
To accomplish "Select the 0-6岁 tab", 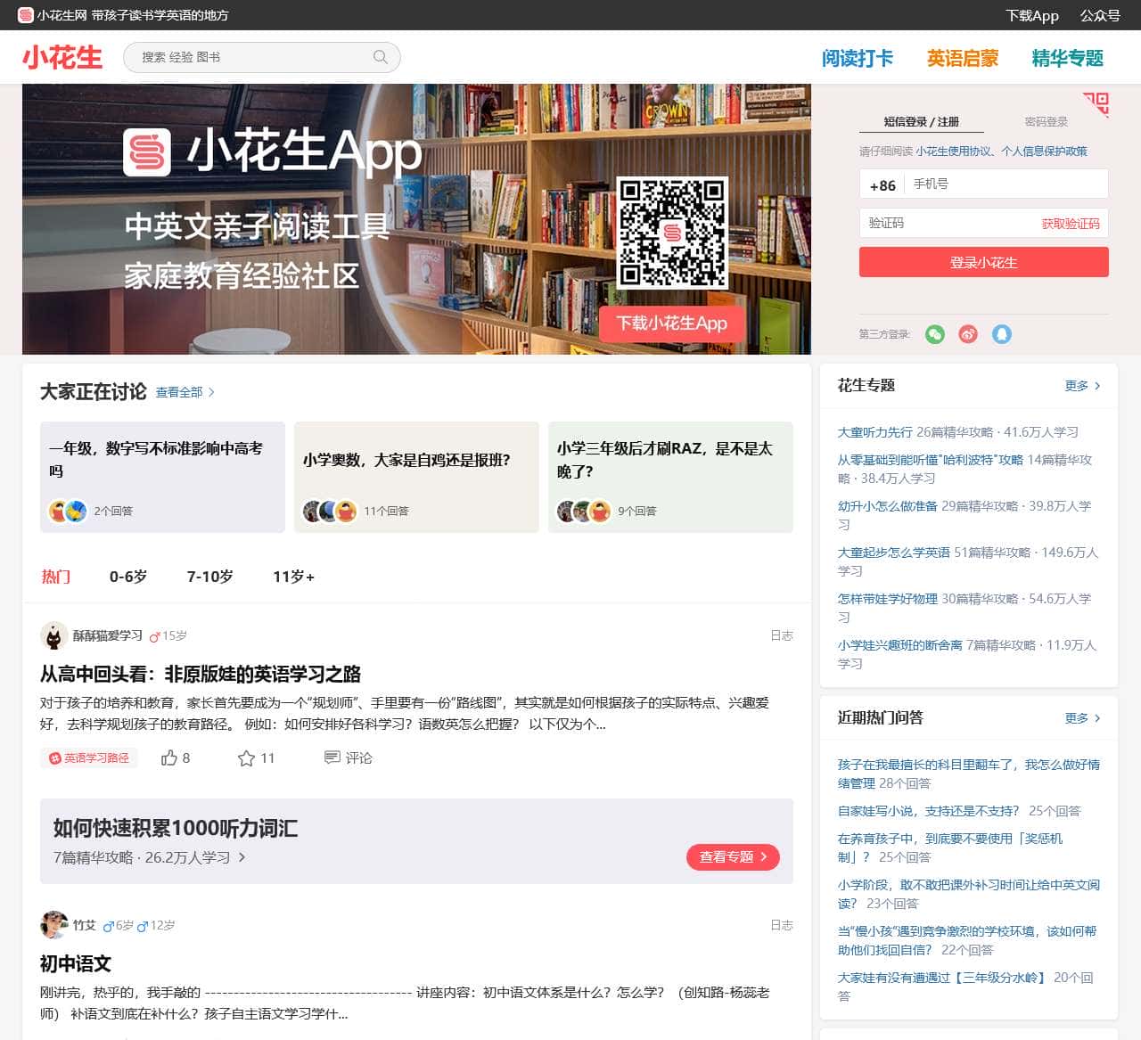I will [x=128, y=577].
